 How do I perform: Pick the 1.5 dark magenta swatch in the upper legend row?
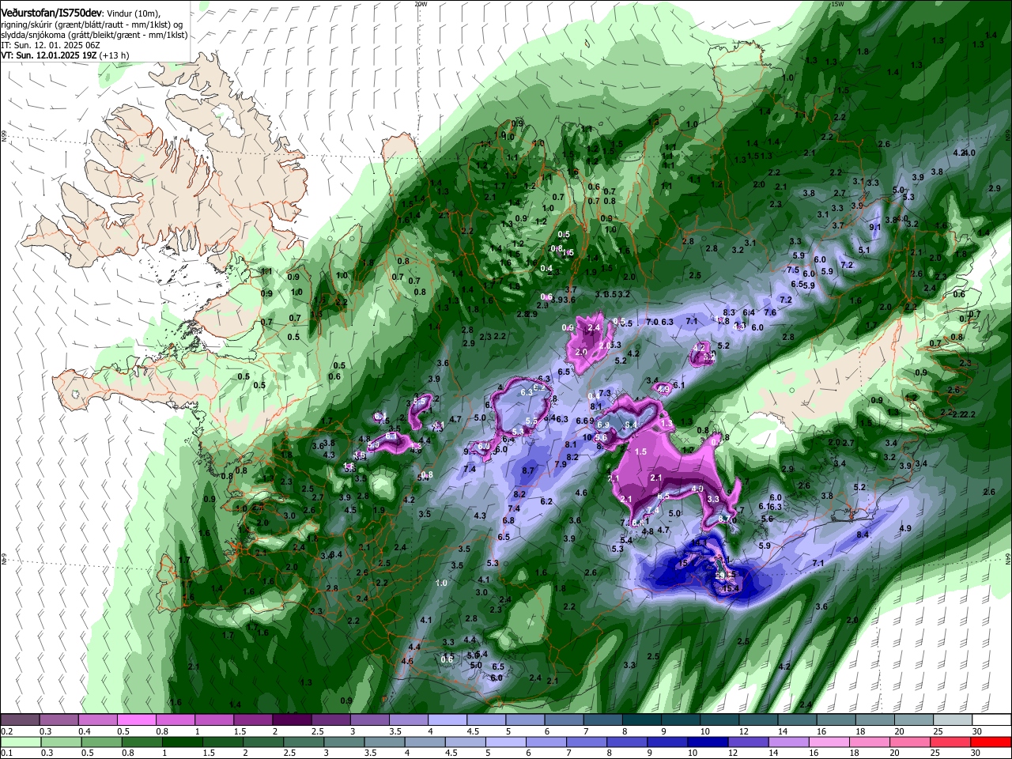click(x=253, y=719)
